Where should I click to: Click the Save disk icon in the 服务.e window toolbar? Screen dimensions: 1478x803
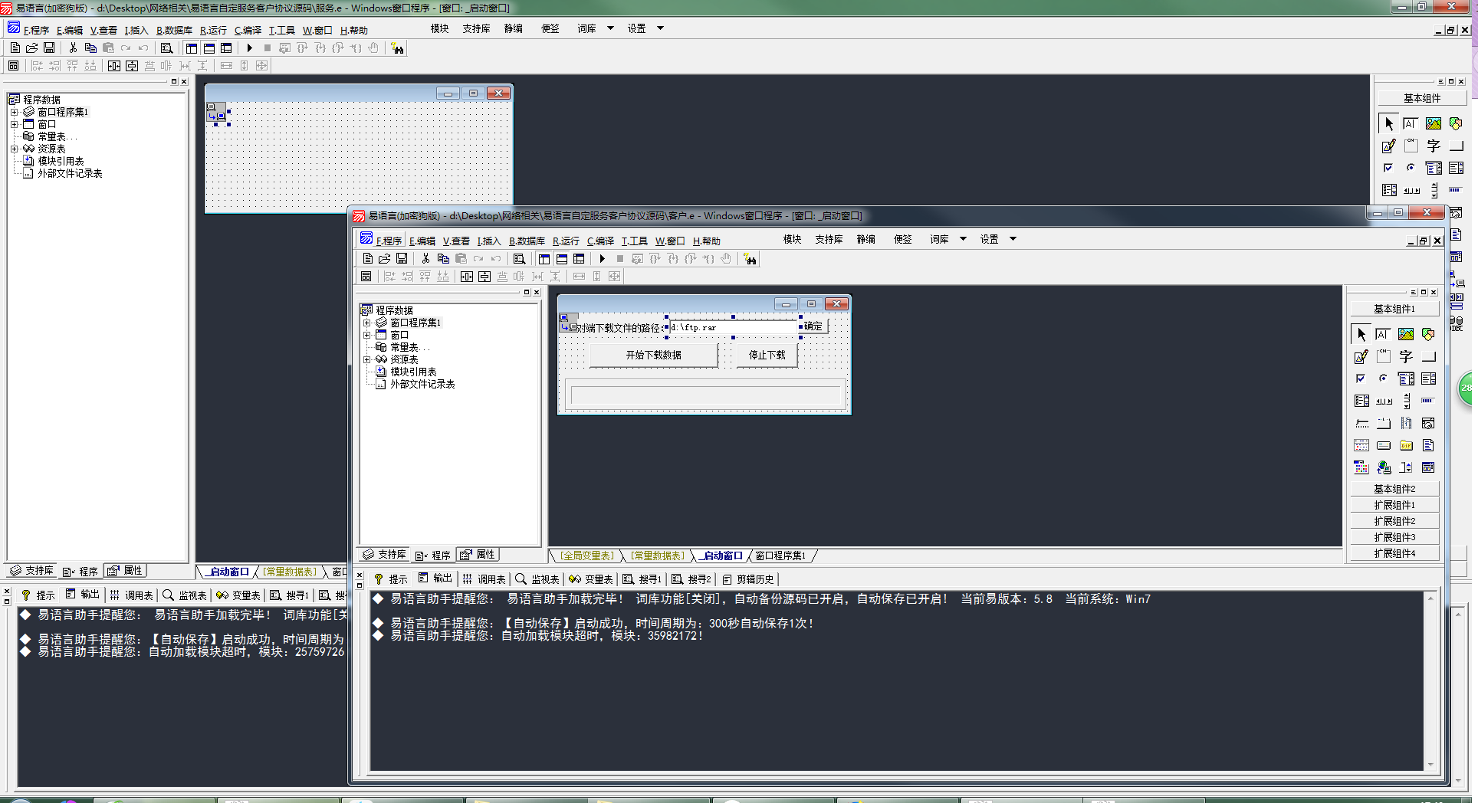(x=49, y=48)
